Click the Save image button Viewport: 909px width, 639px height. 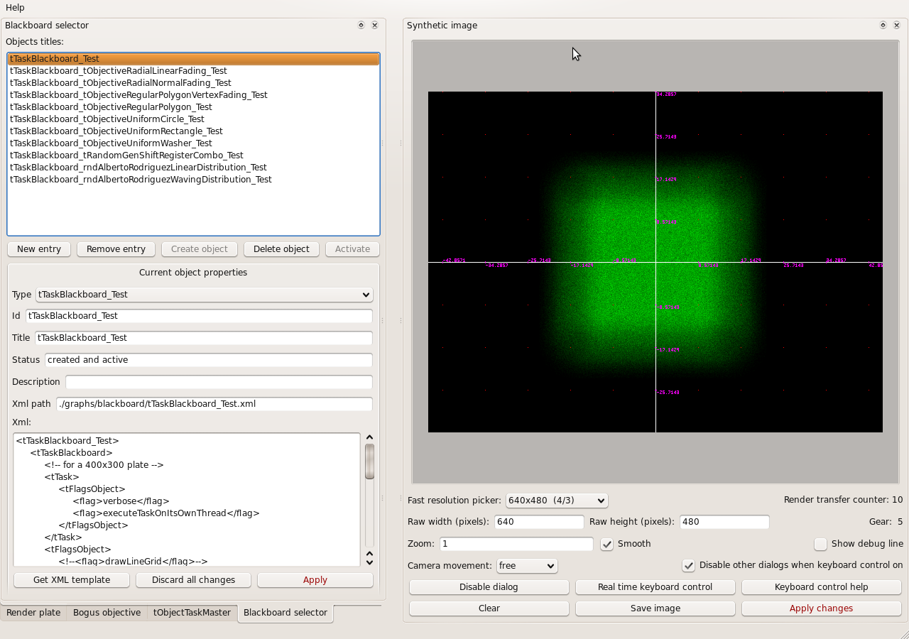(655, 608)
